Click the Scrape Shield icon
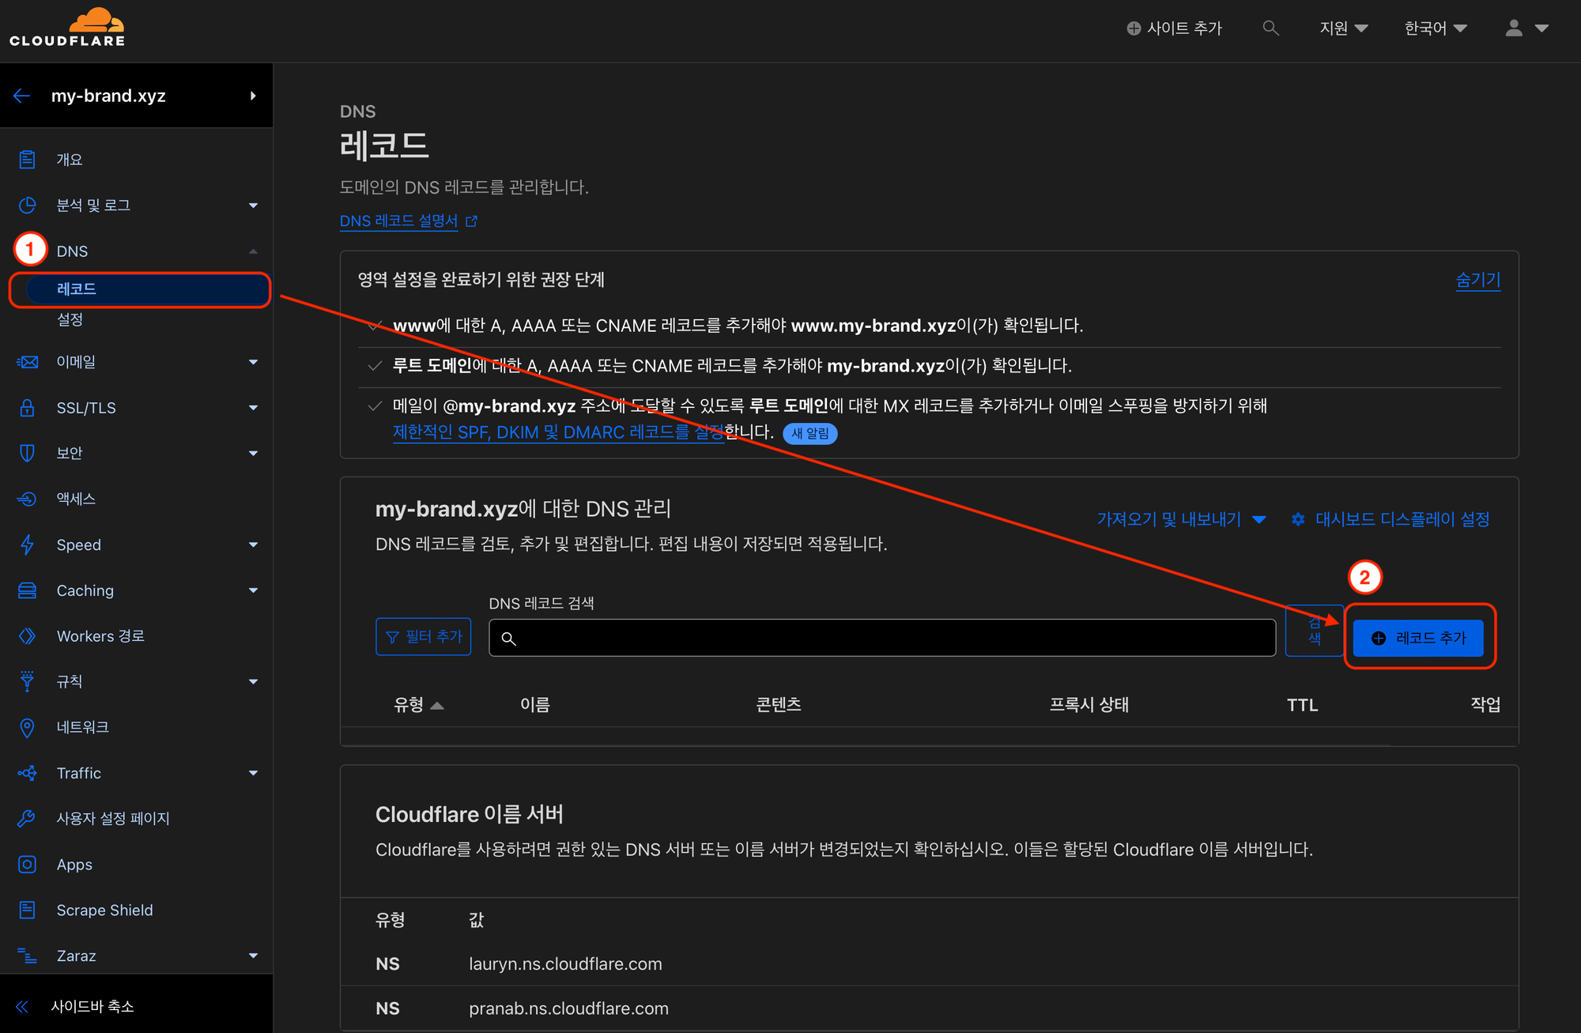Viewport: 1581px width, 1033px height. 27,910
